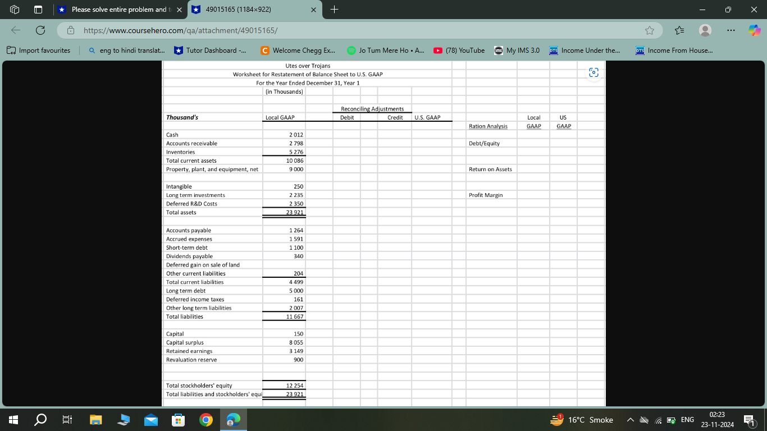Open Microsoft Edge on taskbar

click(x=233, y=419)
